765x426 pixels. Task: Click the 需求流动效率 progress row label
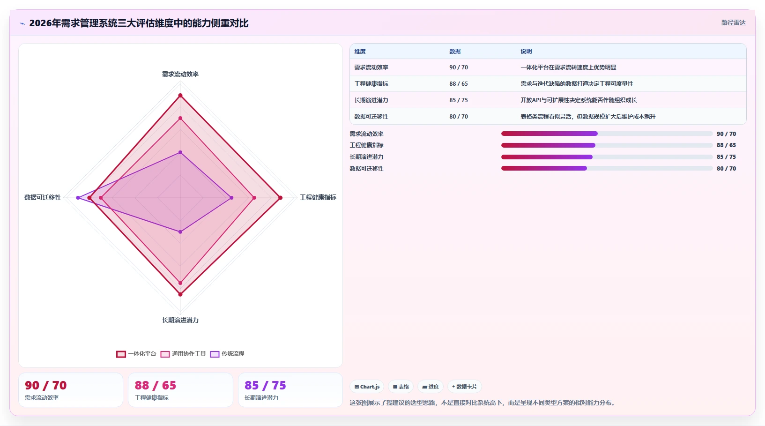(x=366, y=134)
